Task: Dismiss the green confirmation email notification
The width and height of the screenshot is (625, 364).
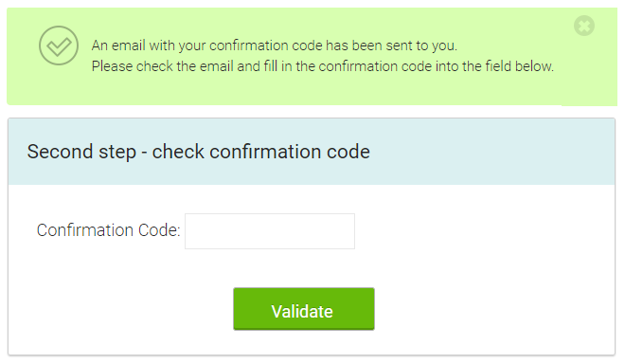Action: coord(584,26)
